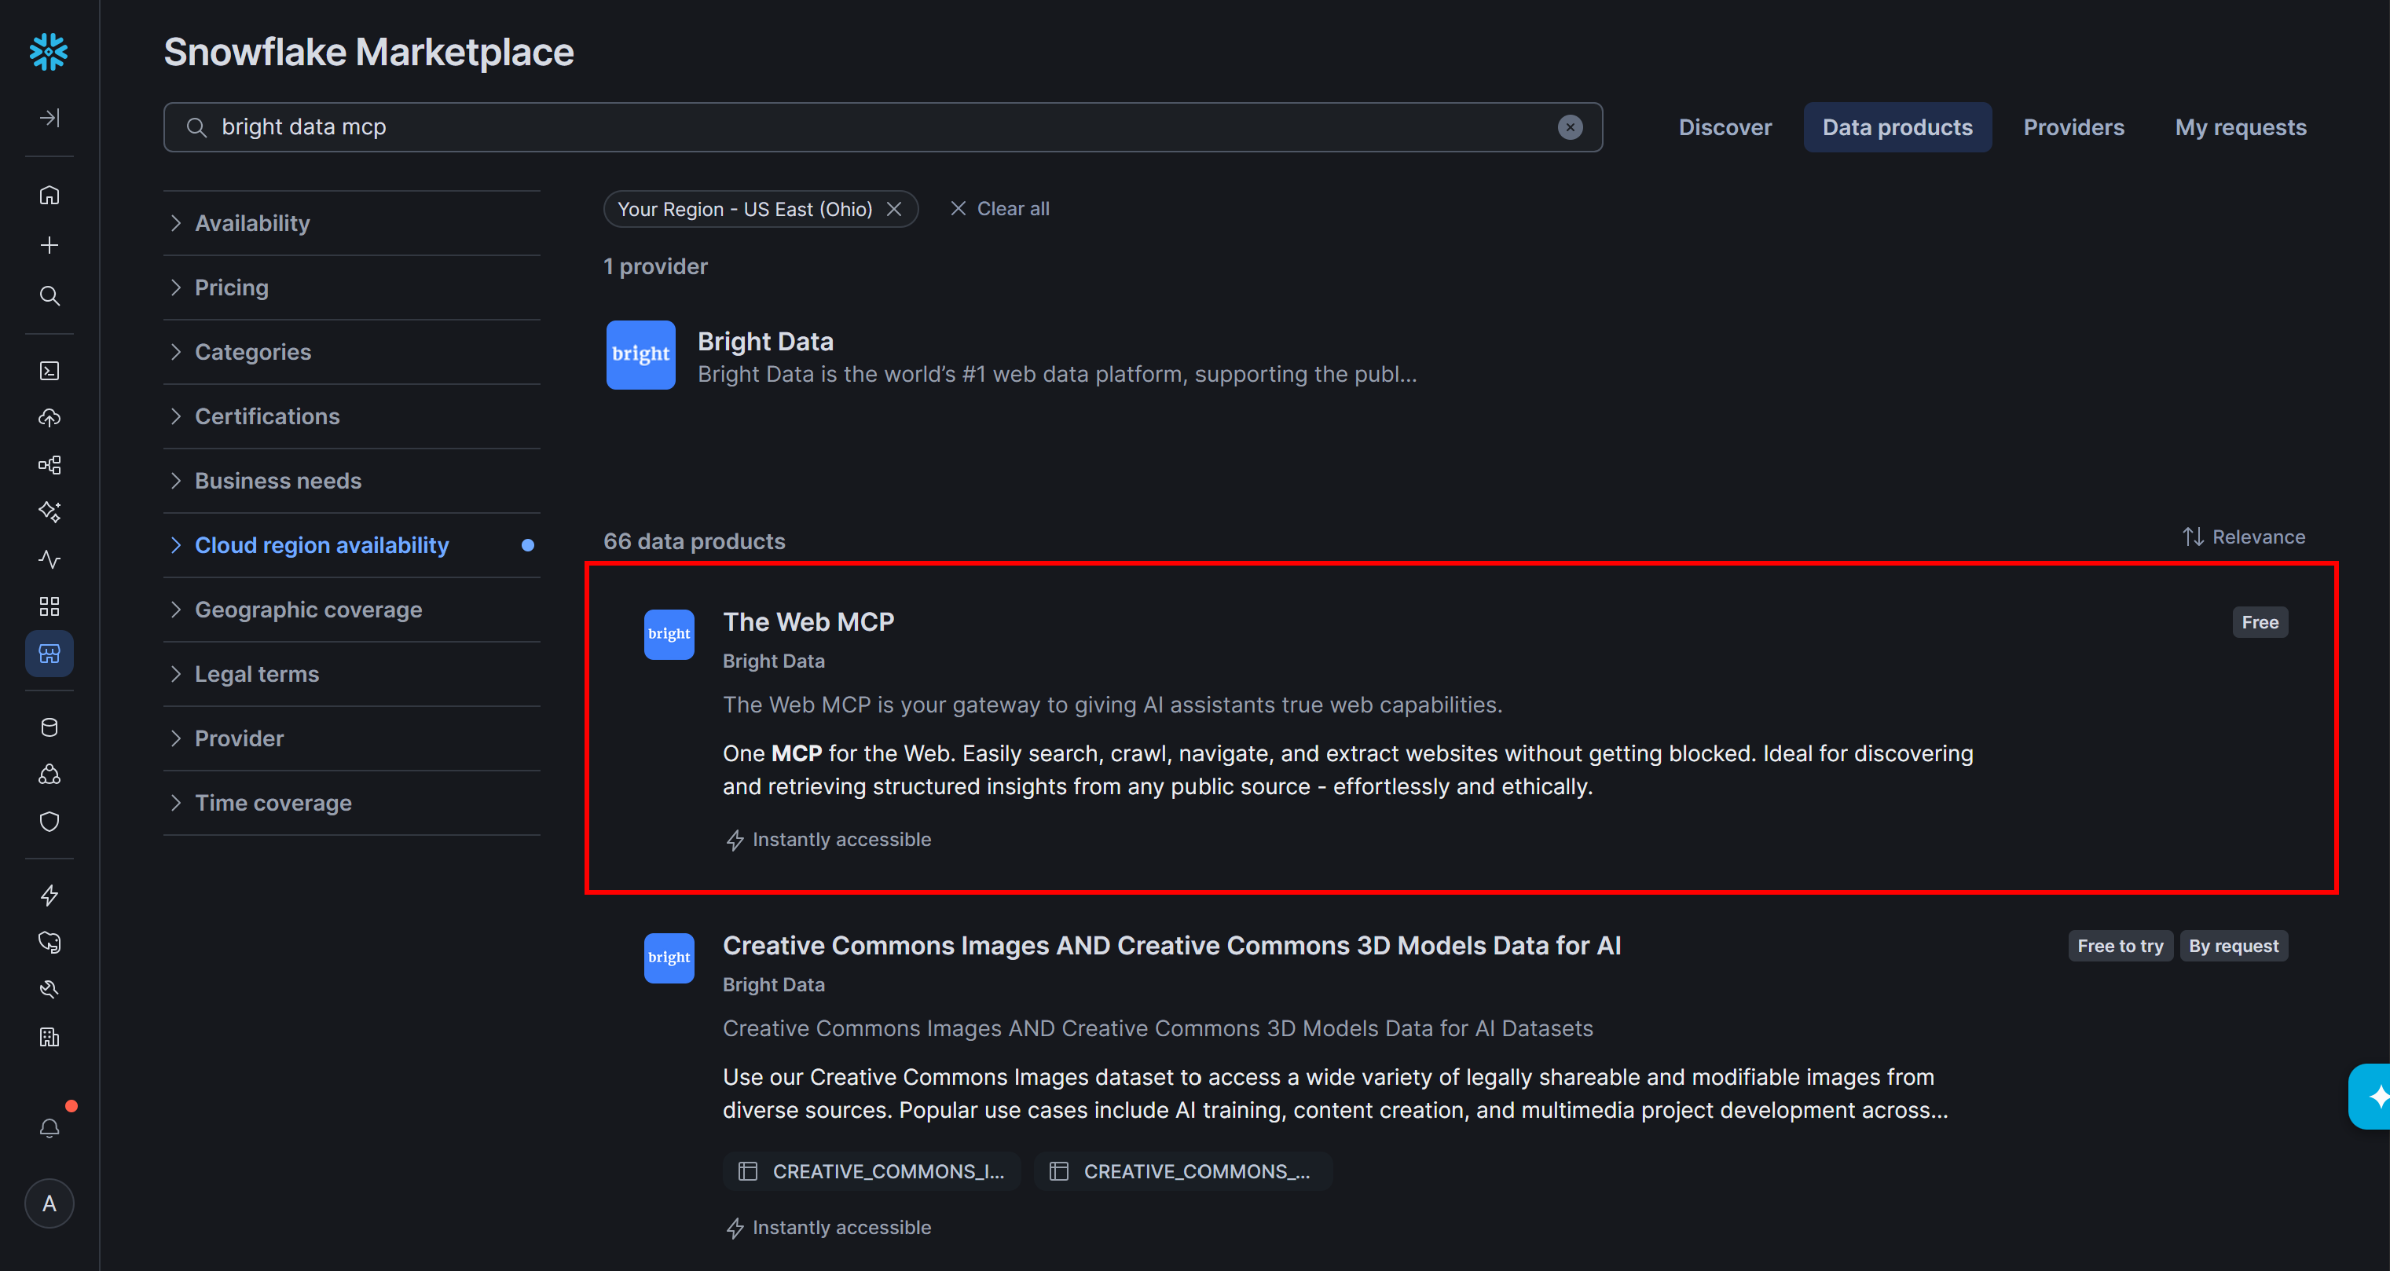The image size is (2390, 1271).
Task: Go to the Providers tab
Action: (2073, 127)
